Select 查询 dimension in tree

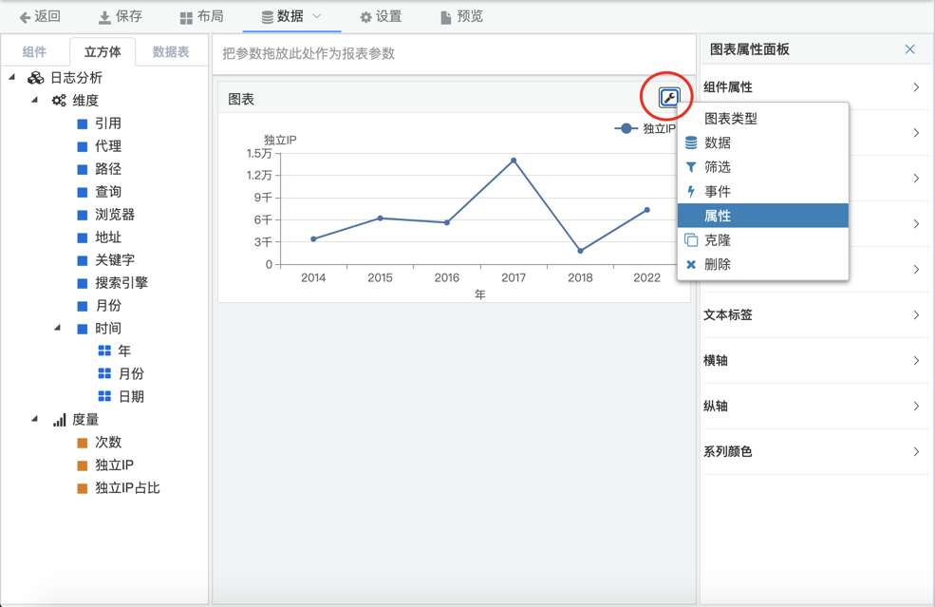point(108,192)
